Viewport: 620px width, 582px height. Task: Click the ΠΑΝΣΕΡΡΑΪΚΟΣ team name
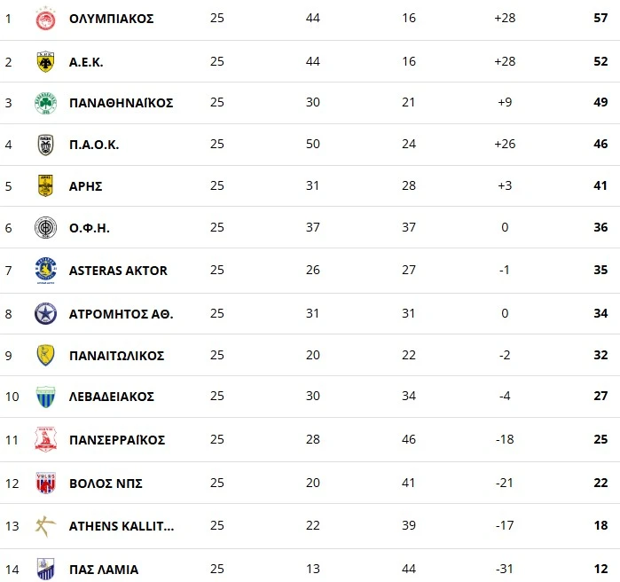pyautogui.click(x=117, y=440)
